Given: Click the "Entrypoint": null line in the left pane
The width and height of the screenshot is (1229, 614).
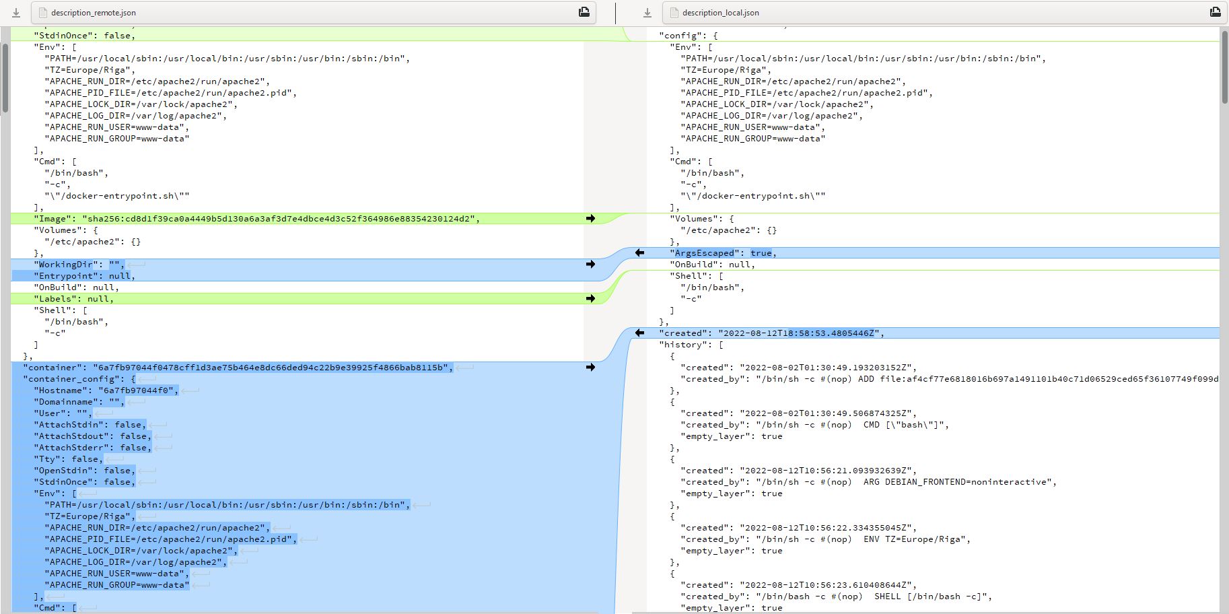Looking at the screenshot, I should 84,276.
